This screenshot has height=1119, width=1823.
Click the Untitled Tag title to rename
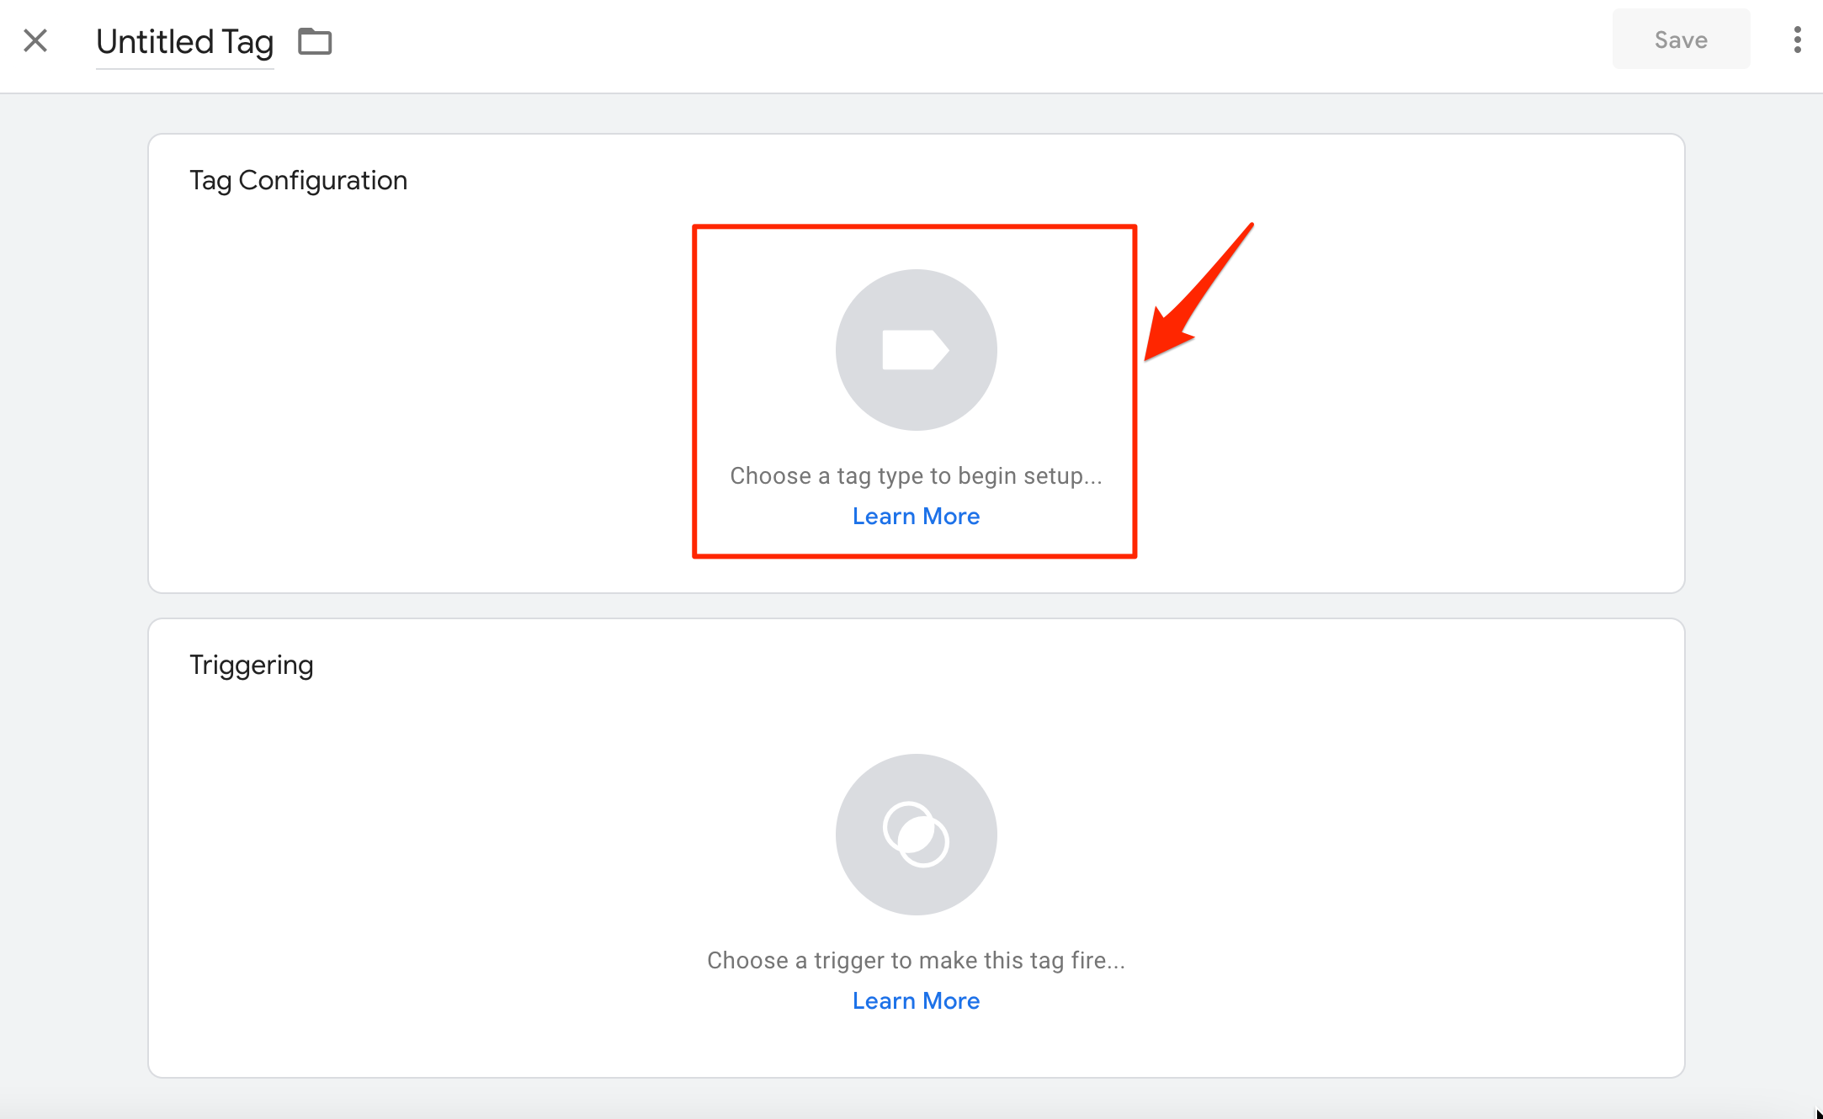[184, 42]
